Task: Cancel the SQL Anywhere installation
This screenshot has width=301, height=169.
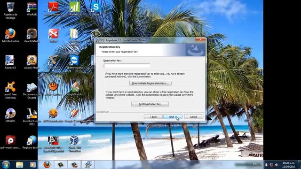Action: point(193,117)
